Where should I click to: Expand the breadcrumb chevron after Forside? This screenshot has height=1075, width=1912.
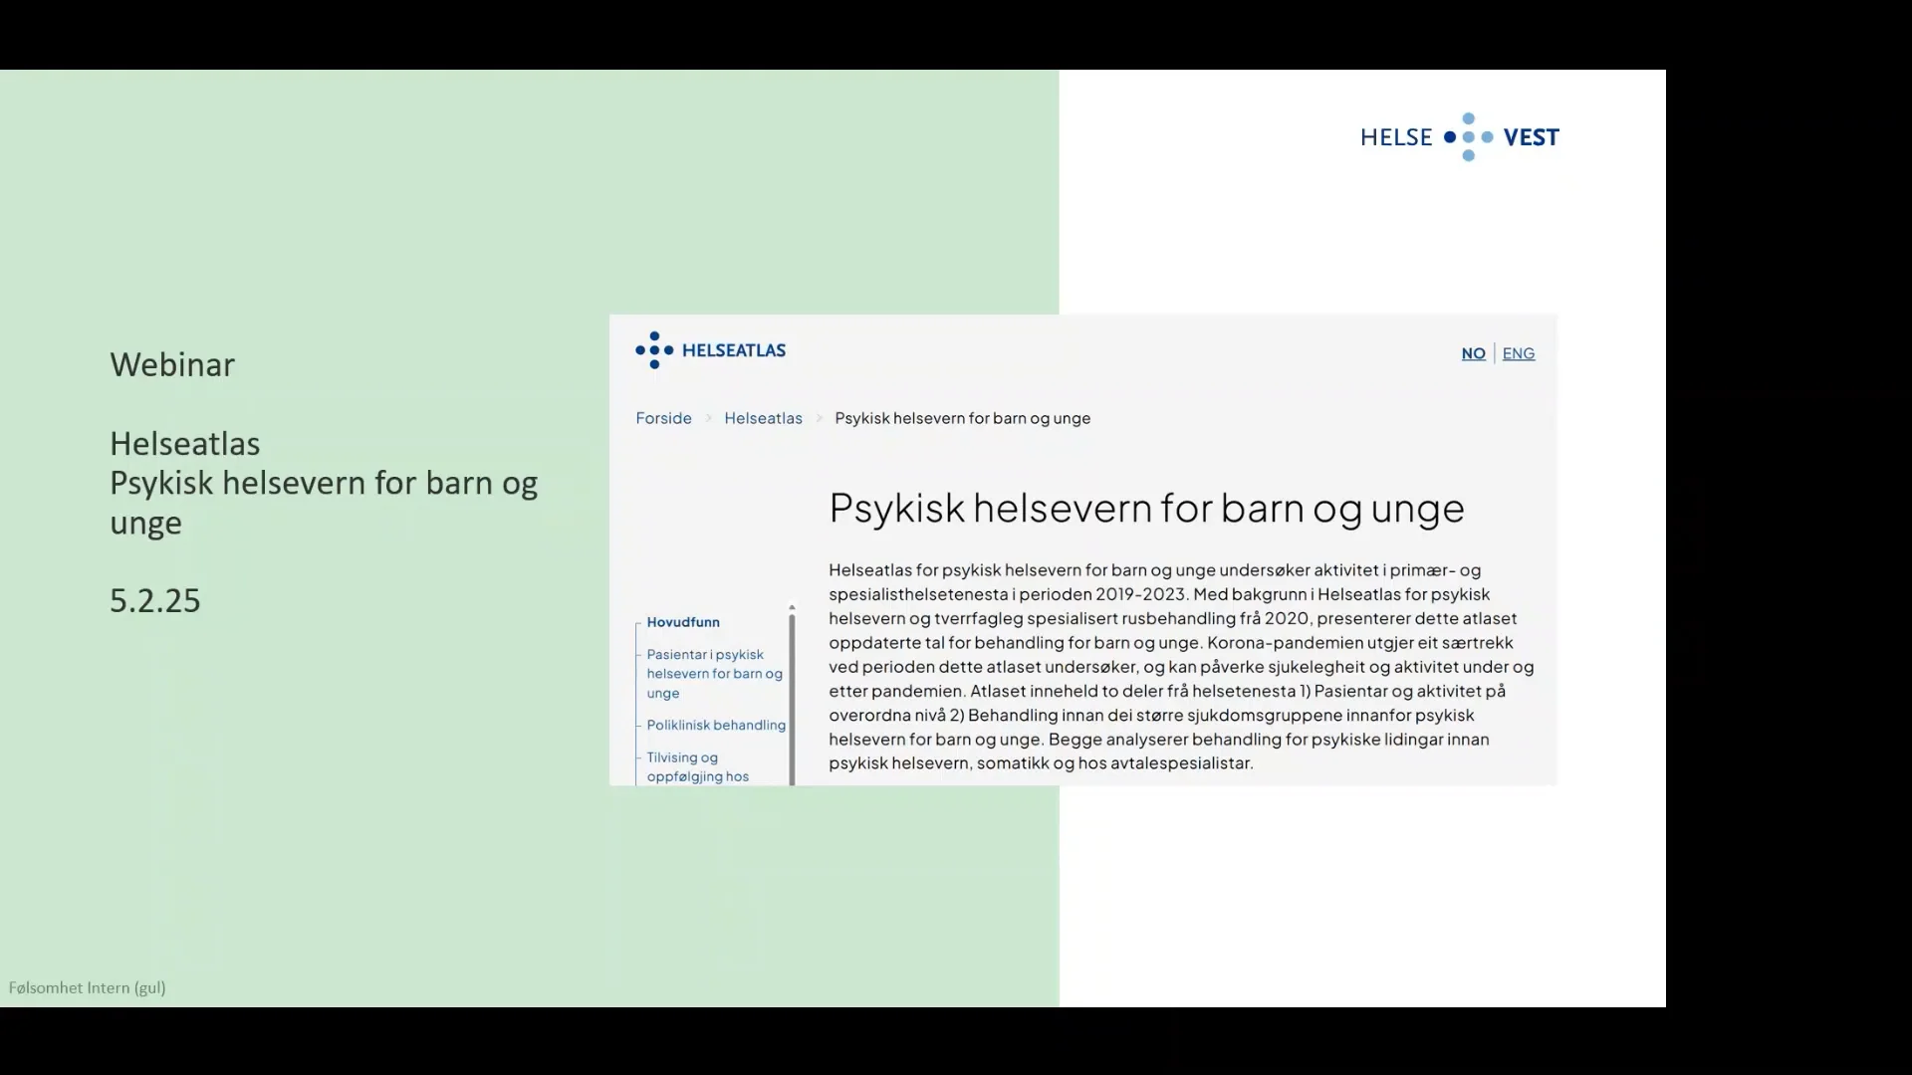pos(707,418)
